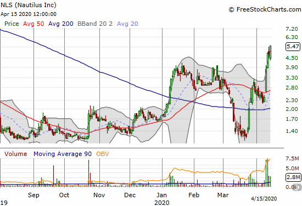The width and height of the screenshot is (302, 206).
Task: Click the tall green volume spike under 7.5M
Action: pos(267,173)
